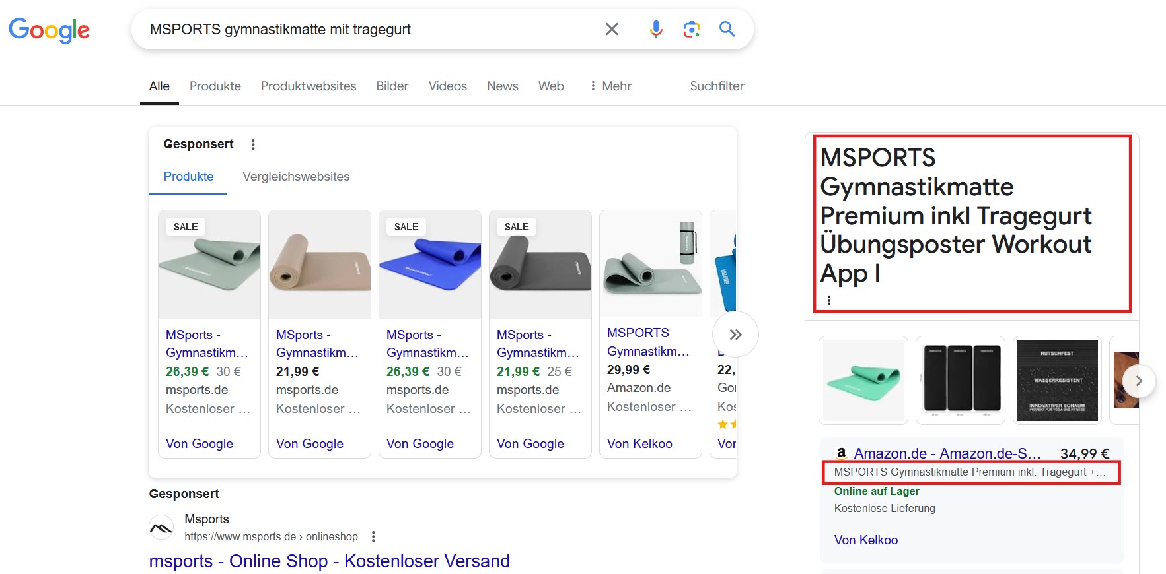Screen dimensions: 1166x574
Task: View the Rutschfest feature thumbnail
Action: coord(1057,381)
